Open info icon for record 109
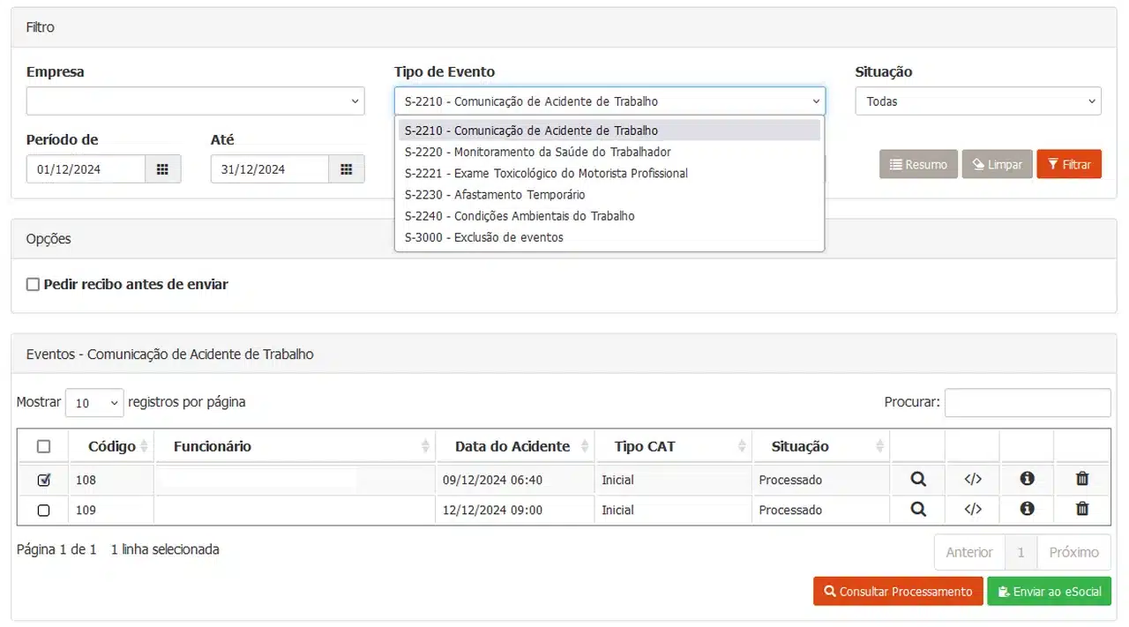 coord(1027,509)
